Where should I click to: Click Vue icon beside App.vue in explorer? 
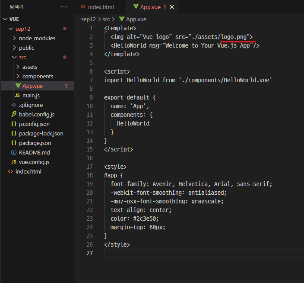[18, 86]
